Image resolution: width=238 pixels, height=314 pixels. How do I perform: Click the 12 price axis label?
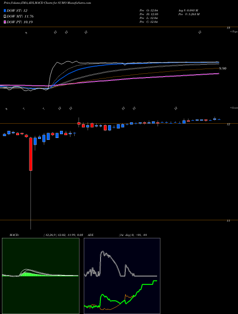228,124
